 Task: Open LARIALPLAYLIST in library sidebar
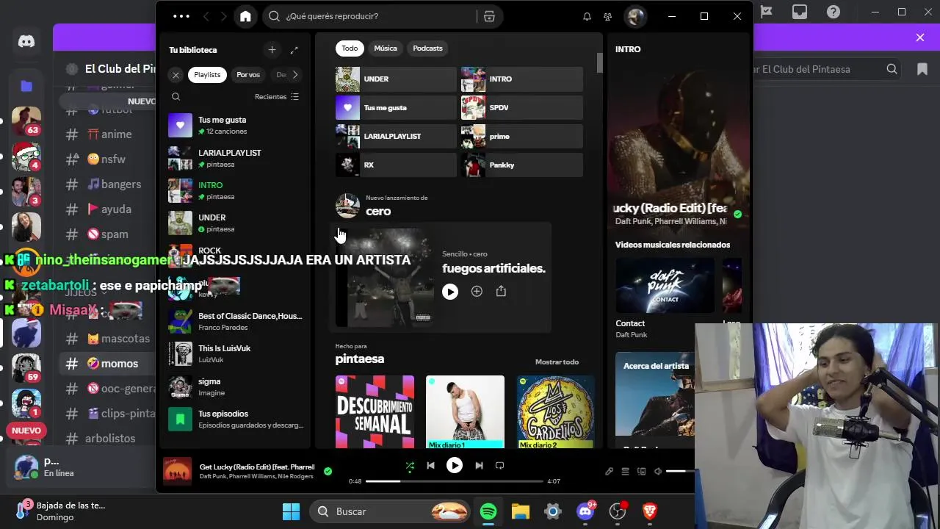(x=236, y=158)
